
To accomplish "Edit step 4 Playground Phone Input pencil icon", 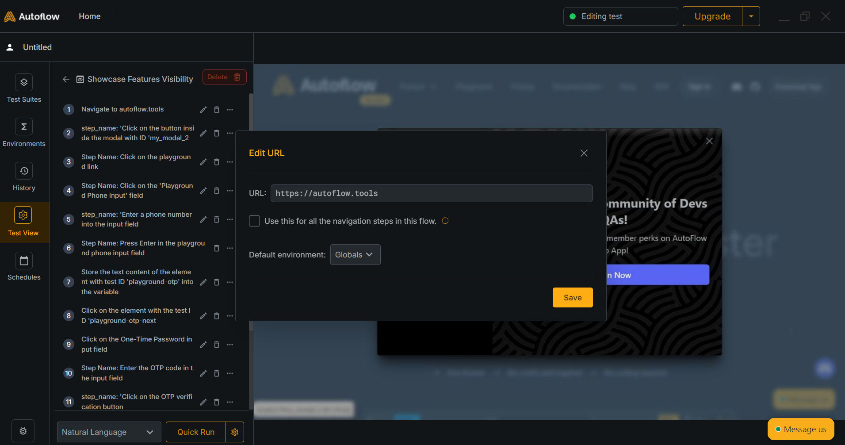I will [x=203, y=191].
